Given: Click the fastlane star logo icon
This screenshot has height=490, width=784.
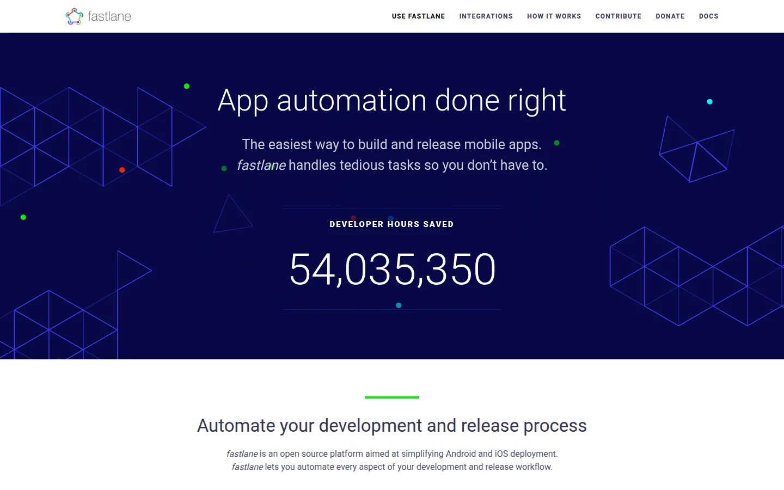Looking at the screenshot, I should (x=74, y=16).
